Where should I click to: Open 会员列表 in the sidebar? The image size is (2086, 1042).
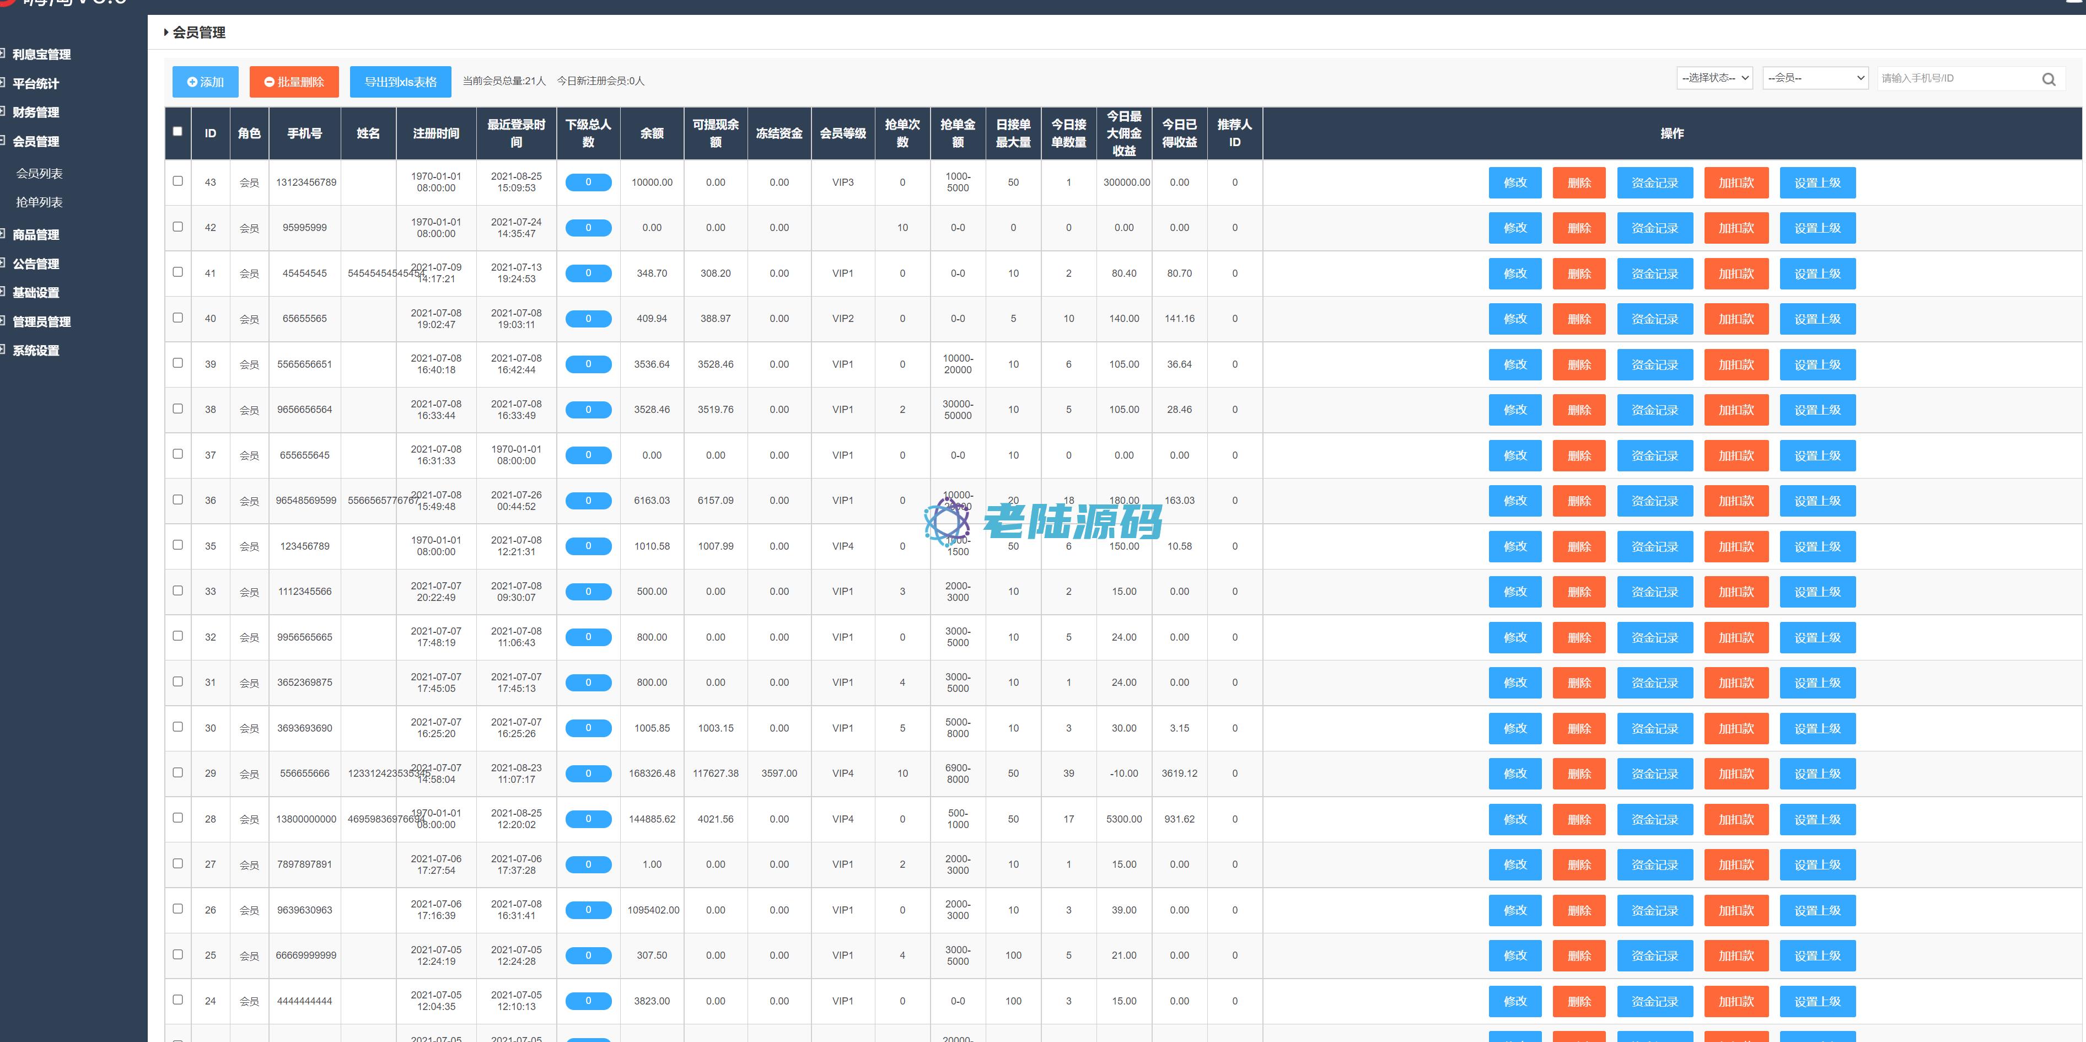point(39,173)
